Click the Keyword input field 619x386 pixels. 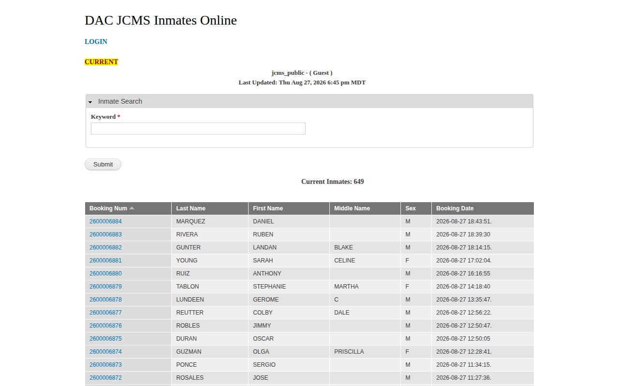tap(198, 128)
